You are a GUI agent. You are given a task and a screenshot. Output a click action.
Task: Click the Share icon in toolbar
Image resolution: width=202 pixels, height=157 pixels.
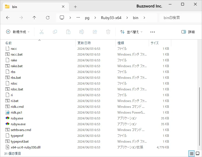click(x=95, y=32)
